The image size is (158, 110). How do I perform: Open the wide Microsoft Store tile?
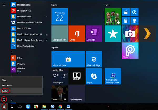(x=68, y=59)
